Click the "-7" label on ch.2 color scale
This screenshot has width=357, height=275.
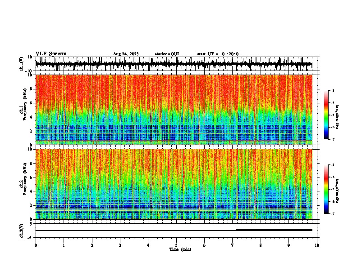[332, 213]
